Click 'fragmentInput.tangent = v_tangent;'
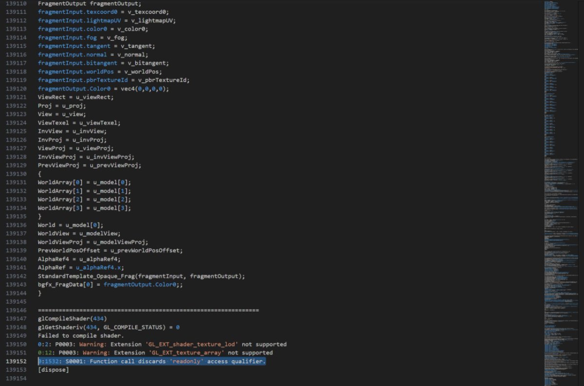584x386 pixels. [x=96, y=46]
